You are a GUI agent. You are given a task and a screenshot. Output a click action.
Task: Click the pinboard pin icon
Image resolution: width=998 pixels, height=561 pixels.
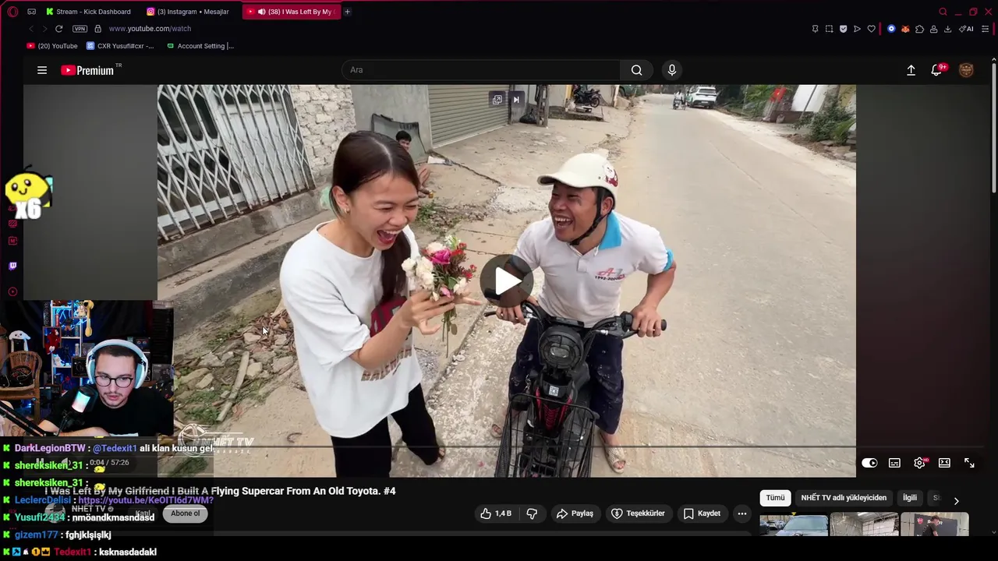coord(815,29)
